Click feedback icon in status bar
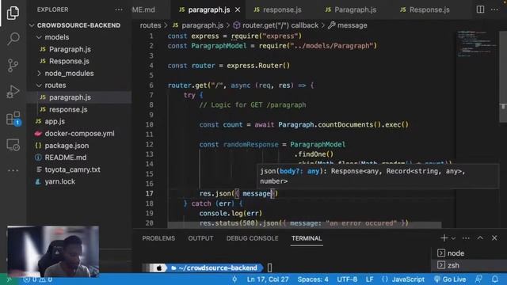 tap(478, 279)
